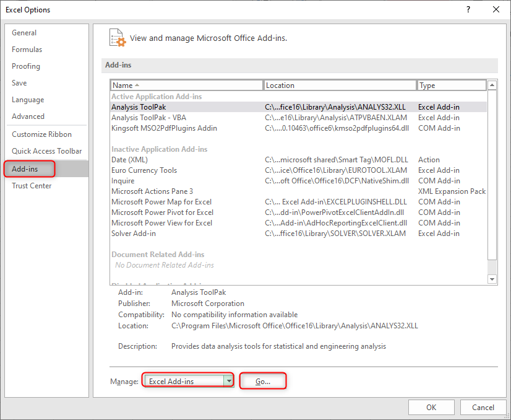Click the Name column sort arrow
Screen dimensions: 511x420
137,85
